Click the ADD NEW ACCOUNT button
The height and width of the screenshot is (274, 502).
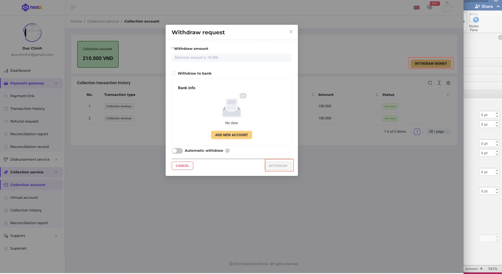click(231, 135)
